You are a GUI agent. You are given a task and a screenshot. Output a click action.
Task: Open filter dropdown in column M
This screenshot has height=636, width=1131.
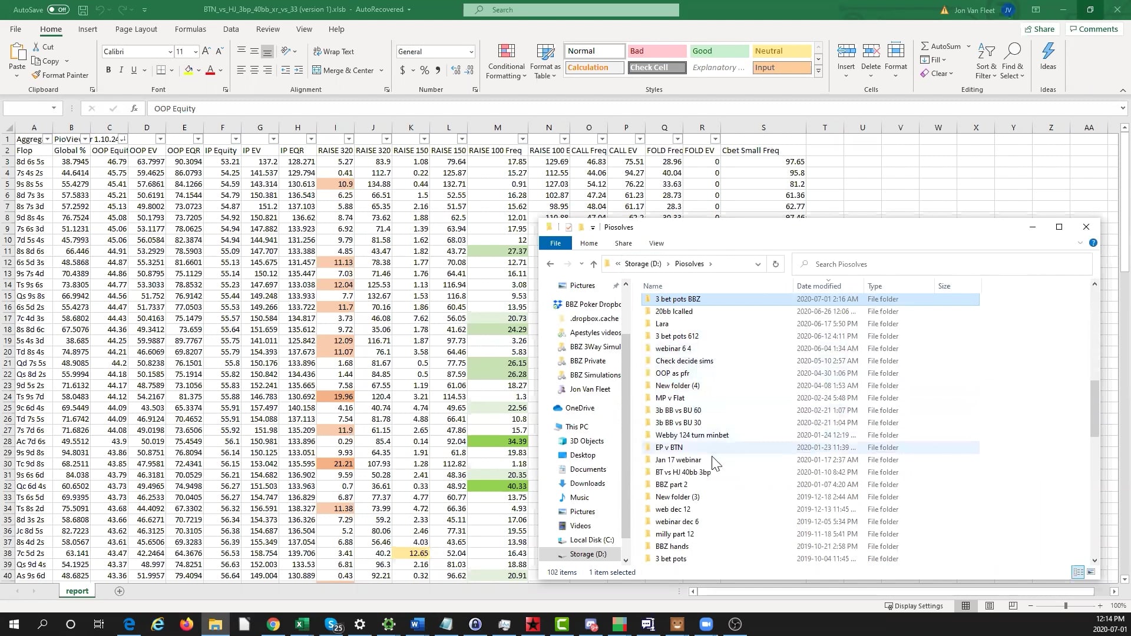coord(522,139)
